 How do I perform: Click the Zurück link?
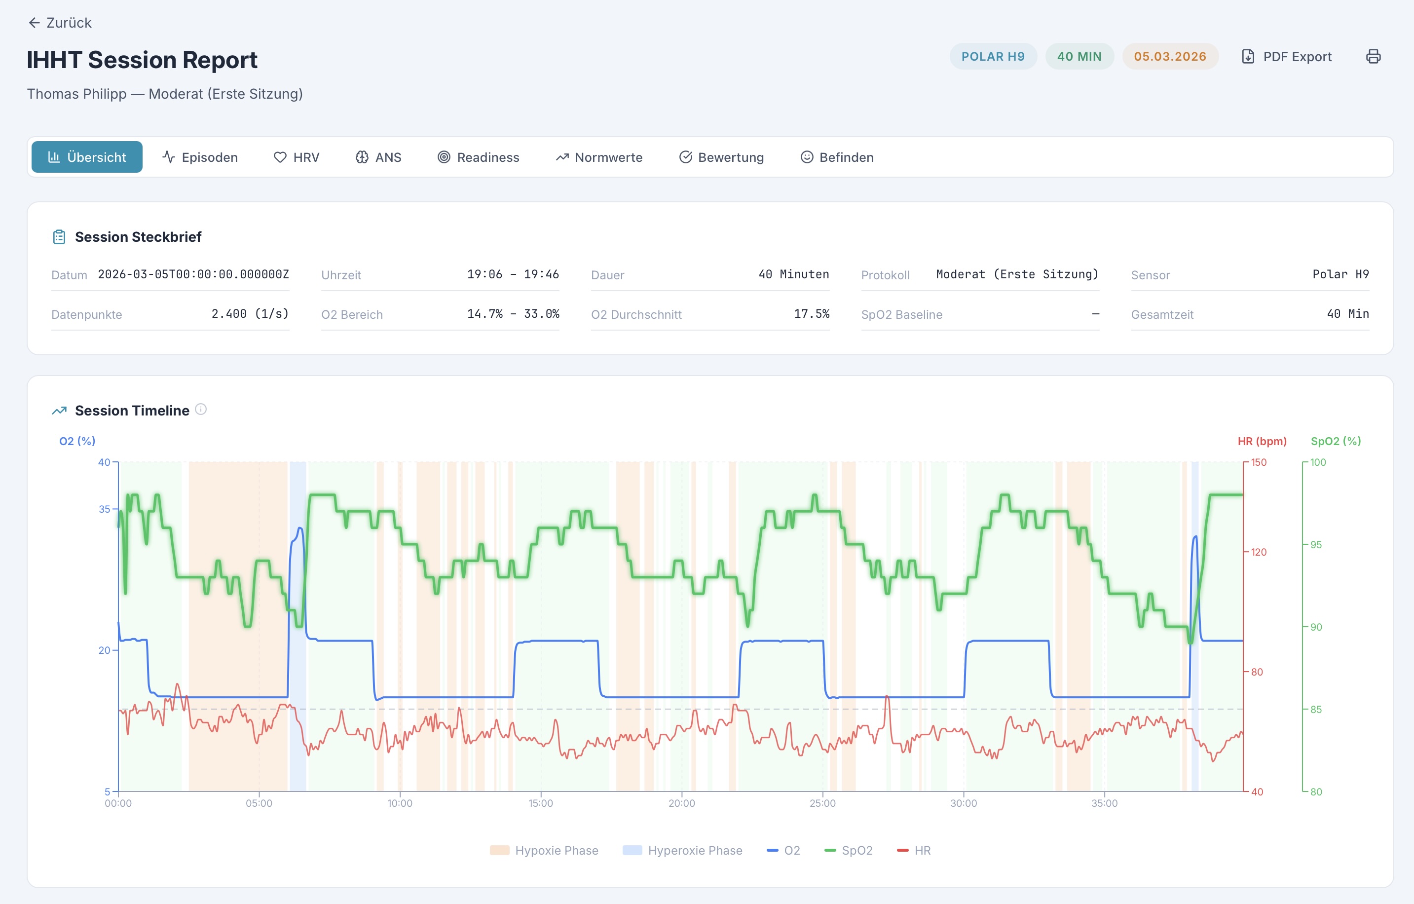coord(69,23)
